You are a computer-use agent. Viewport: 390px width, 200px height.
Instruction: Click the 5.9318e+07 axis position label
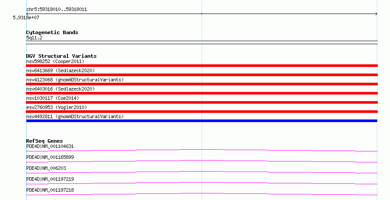point(26,18)
